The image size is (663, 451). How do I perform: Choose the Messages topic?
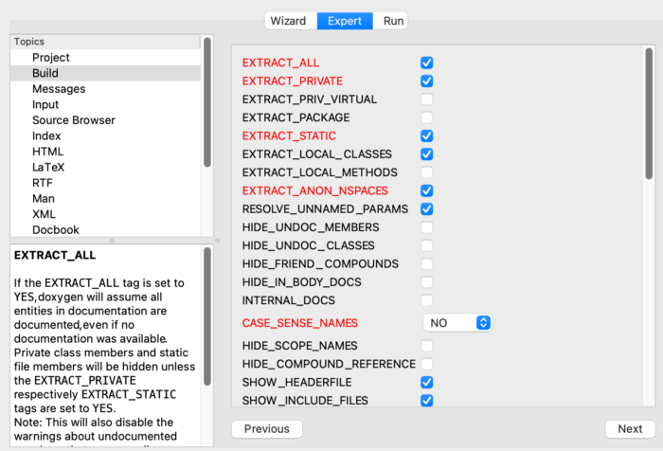coord(59,89)
